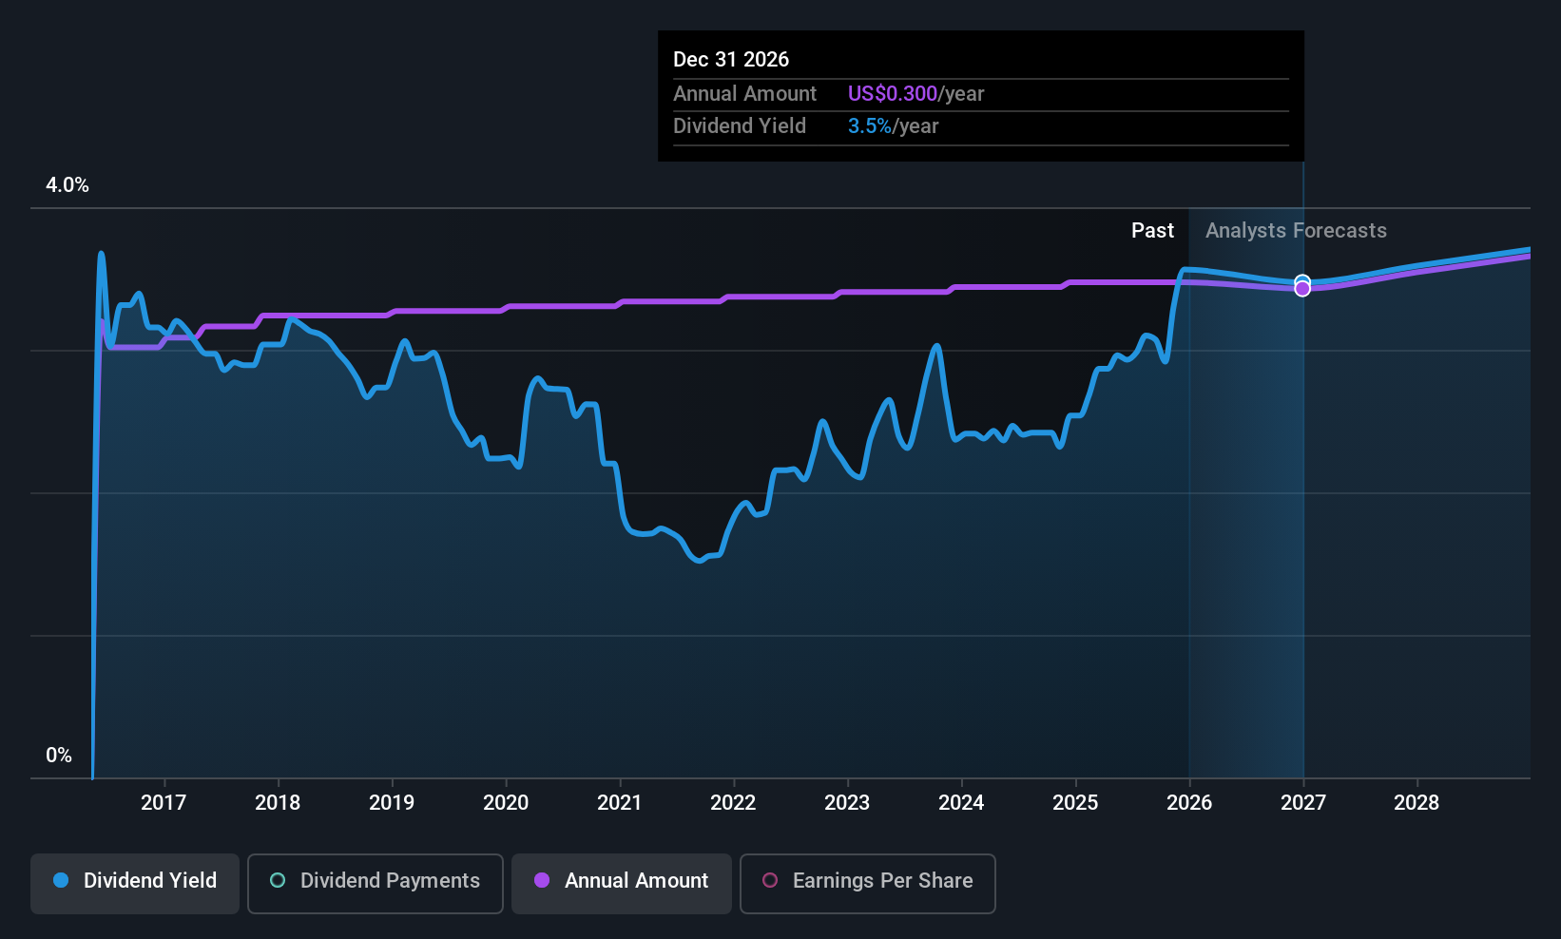This screenshot has width=1561, height=939.
Task: Toggle the Dividend Yield legend button
Action: click(x=135, y=883)
